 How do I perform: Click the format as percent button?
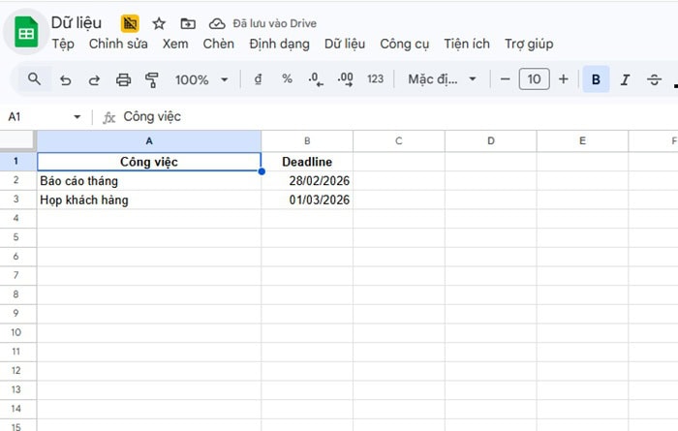click(287, 79)
